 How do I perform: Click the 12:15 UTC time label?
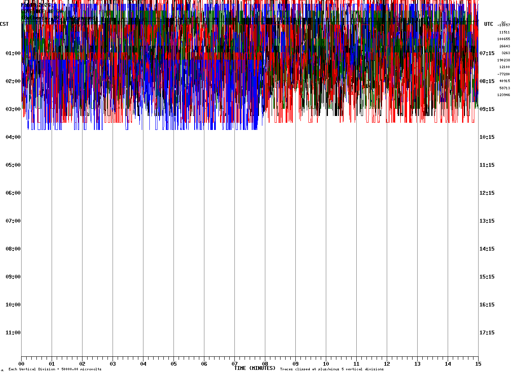tap(487, 193)
